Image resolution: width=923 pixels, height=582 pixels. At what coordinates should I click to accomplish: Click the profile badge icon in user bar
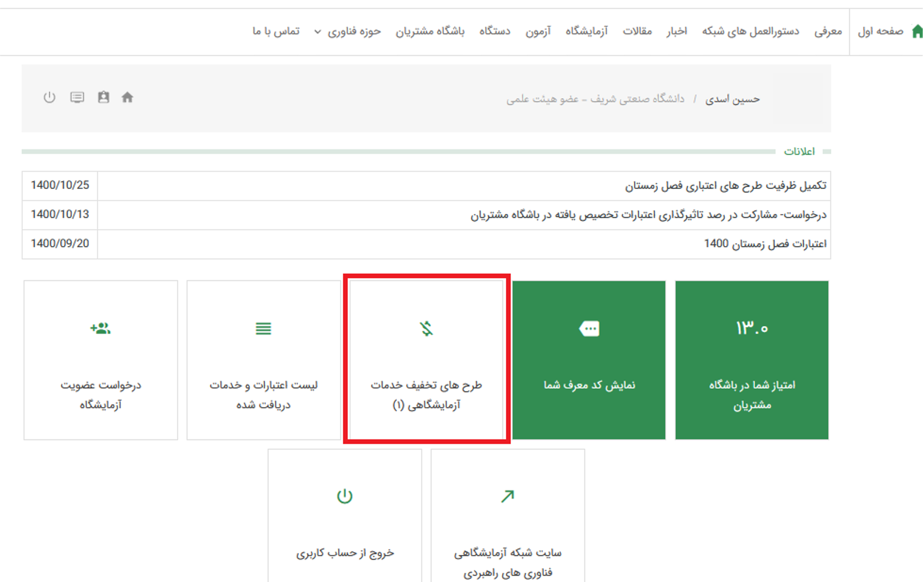point(103,97)
